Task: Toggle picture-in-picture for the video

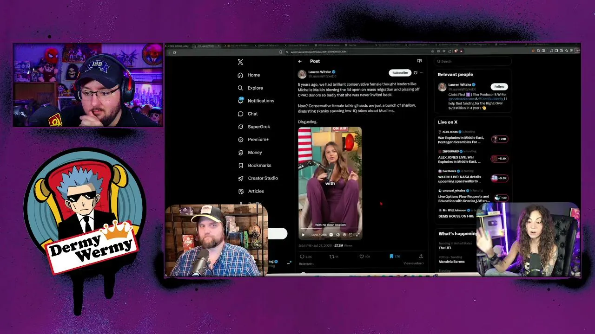Action: point(351,235)
